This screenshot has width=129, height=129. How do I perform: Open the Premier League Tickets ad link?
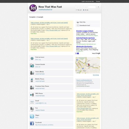85,31
